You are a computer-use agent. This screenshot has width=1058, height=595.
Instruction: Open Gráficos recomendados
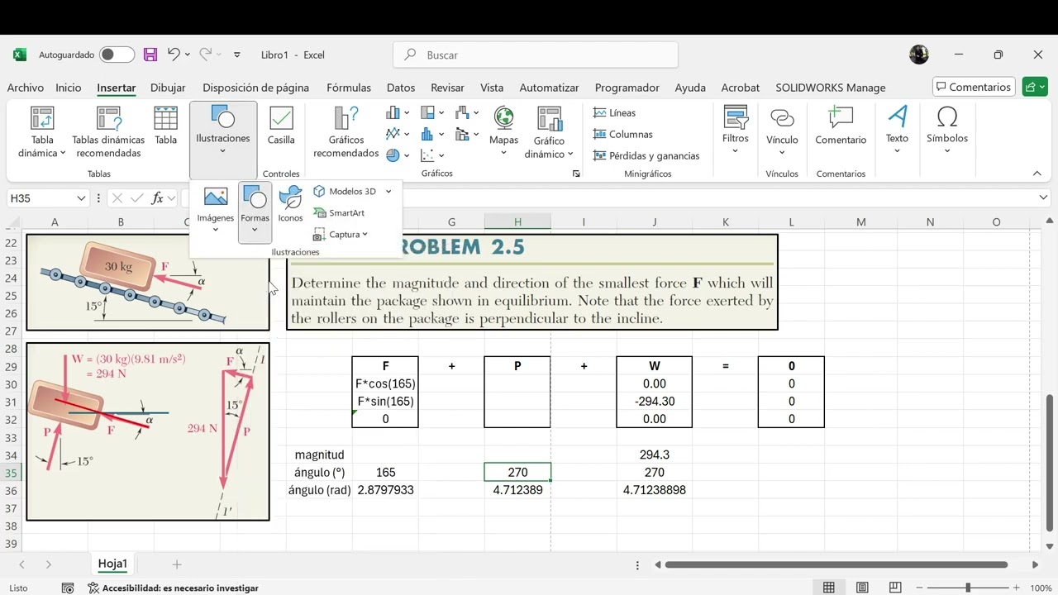click(x=346, y=132)
